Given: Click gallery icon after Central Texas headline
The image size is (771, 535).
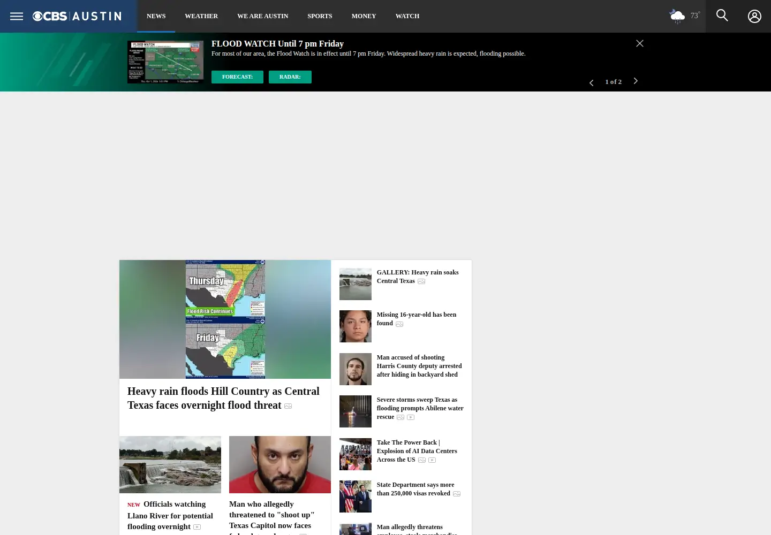Looking at the screenshot, I should 421,281.
